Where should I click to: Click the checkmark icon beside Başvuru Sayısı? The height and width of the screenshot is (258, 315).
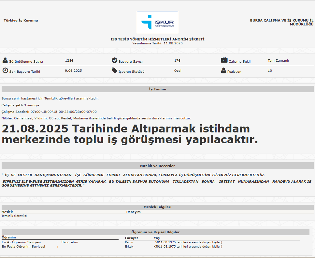coord(115,60)
